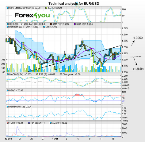Viewport: 145px width, 142px height.
Task: Click the SMA (10) brown legend swatch
Action: pos(51,24)
